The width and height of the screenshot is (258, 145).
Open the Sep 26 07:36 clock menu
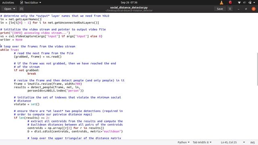[x=129, y=2]
